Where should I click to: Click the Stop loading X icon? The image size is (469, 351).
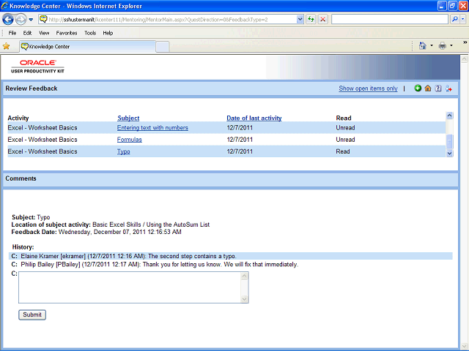click(x=322, y=20)
